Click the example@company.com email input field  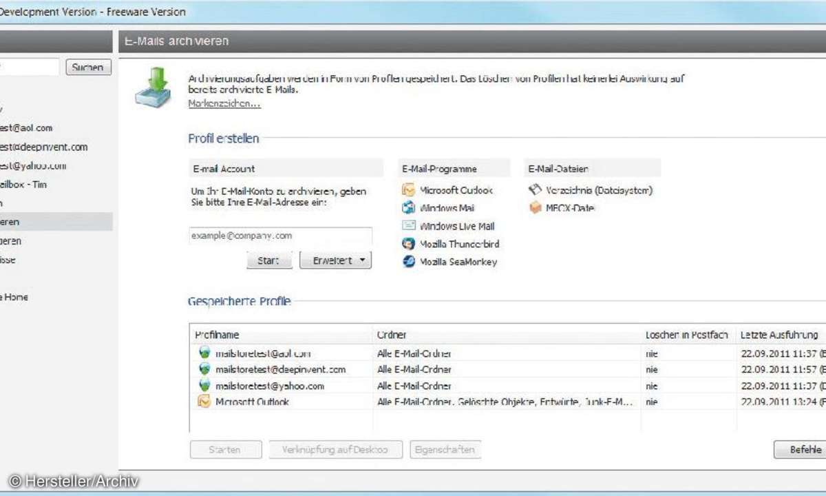[280, 236]
